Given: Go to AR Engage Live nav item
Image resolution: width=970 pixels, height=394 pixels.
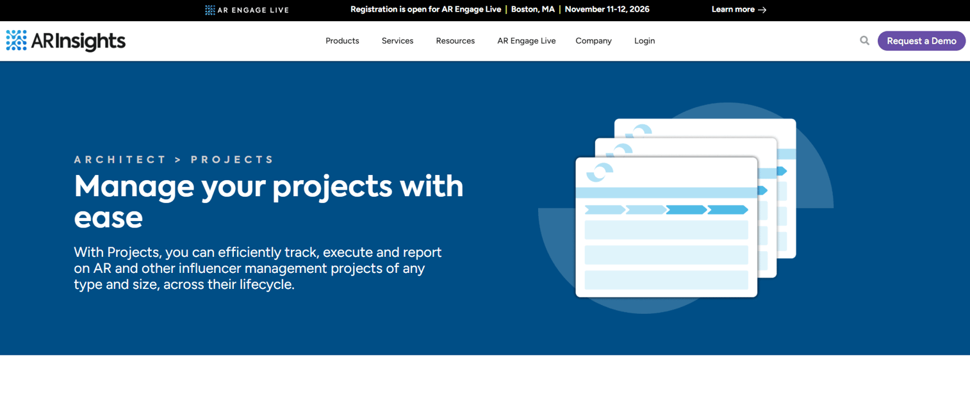Looking at the screenshot, I should 527,40.
